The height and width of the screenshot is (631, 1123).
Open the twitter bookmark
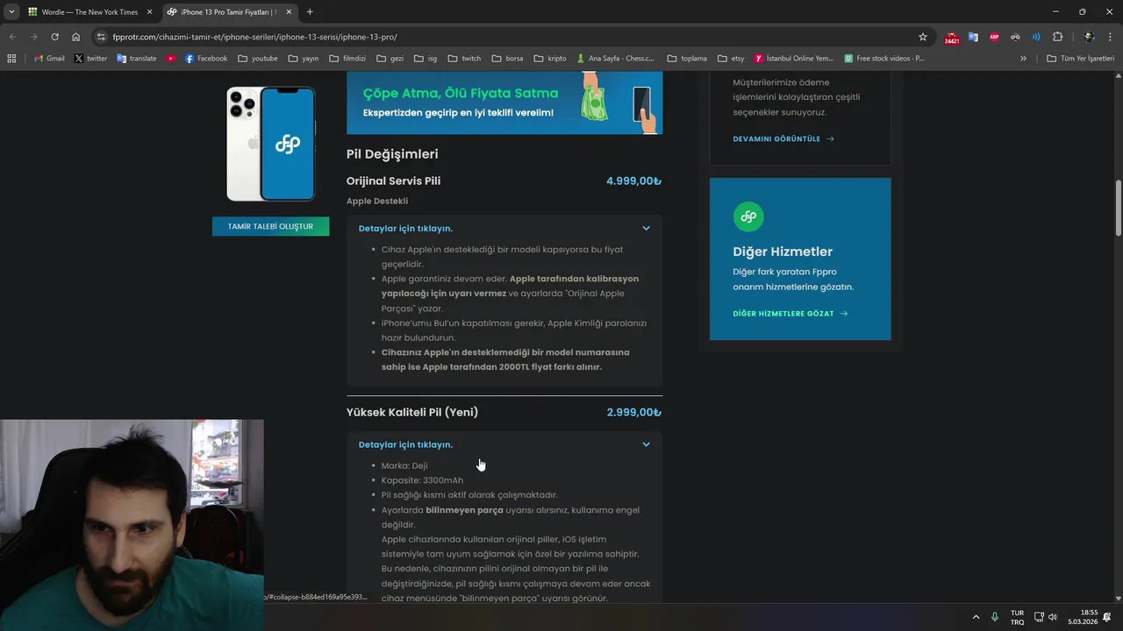90,59
